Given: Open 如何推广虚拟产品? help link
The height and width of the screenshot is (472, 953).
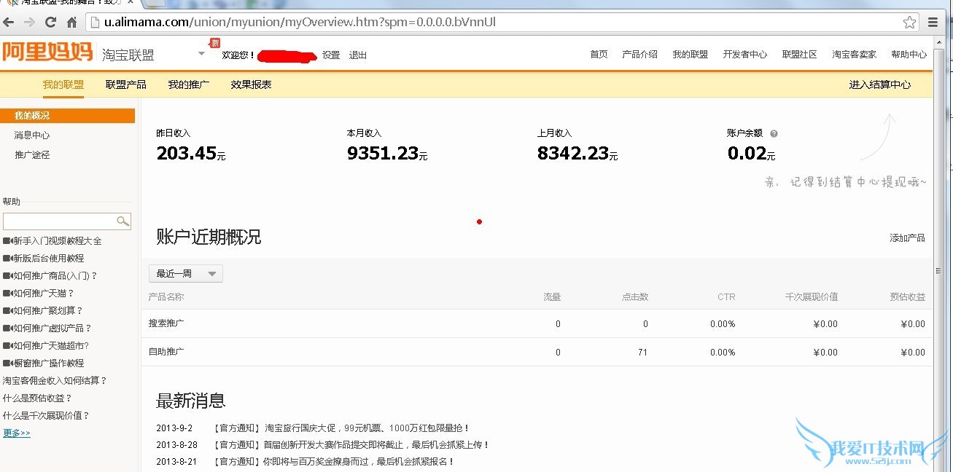Looking at the screenshot, I should 47,329.
